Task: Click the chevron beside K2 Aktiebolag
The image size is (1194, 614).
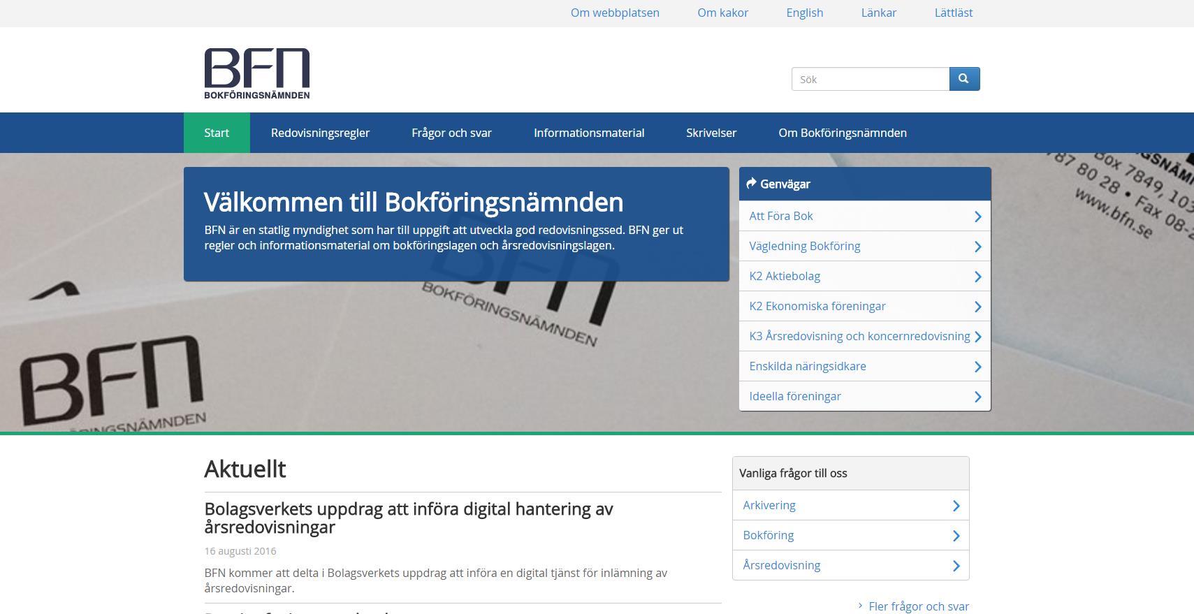Action: coord(977,277)
